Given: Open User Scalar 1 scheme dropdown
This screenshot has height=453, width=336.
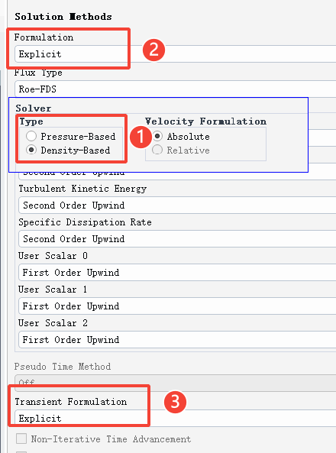Looking at the screenshot, I should pos(177,306).
